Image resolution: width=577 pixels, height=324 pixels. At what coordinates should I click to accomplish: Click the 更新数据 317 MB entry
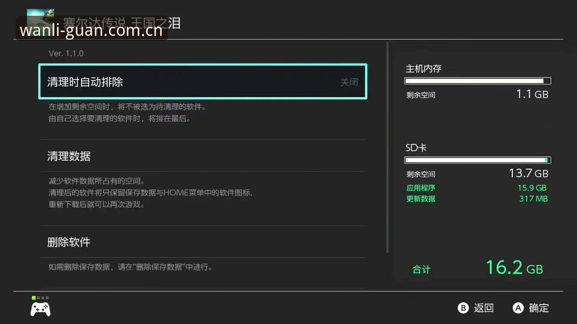point(477,199)
